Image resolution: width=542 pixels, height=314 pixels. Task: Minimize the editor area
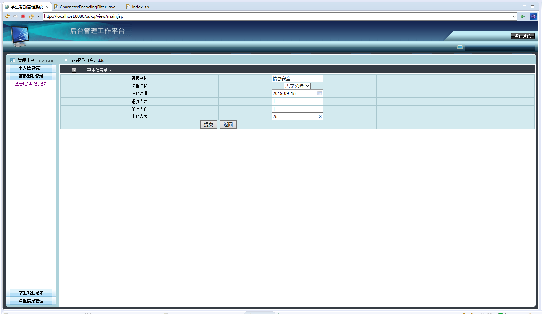(525, 6)
